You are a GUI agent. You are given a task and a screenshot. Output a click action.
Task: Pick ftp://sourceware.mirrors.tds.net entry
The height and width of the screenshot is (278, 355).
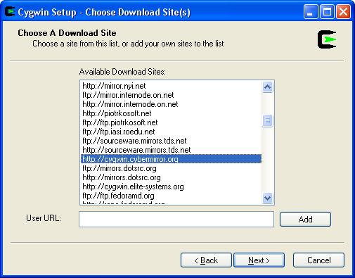171,141
